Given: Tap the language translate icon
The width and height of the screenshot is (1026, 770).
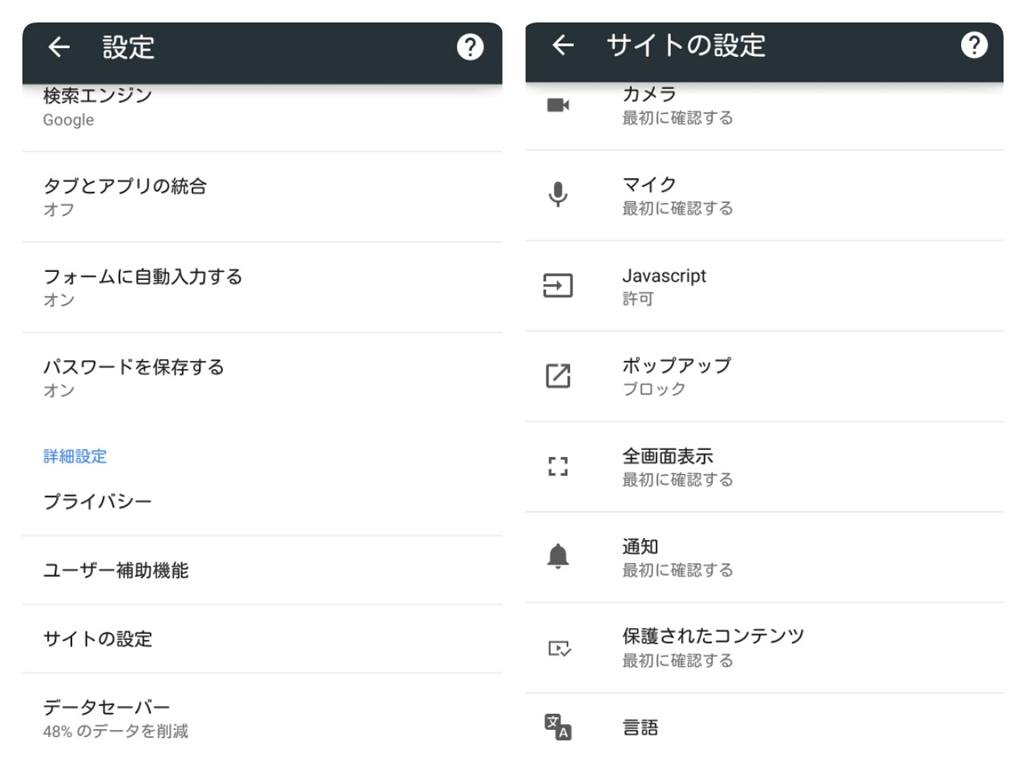Looking at the screenshot, I should click(558, 727).
